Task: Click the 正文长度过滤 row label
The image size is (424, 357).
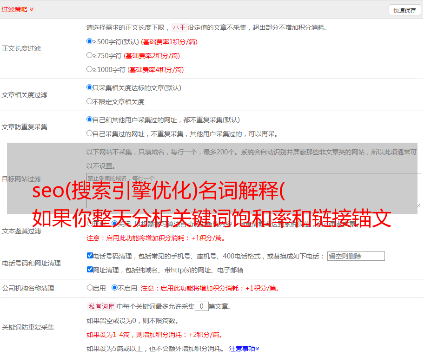Action: point(21,48)
